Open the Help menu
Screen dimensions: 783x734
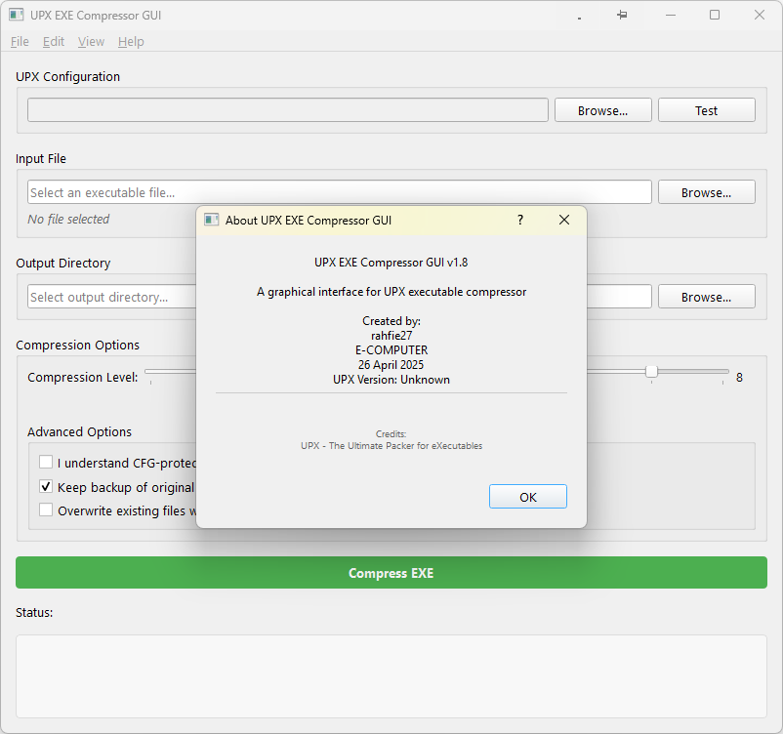click(x=131, y=41)
